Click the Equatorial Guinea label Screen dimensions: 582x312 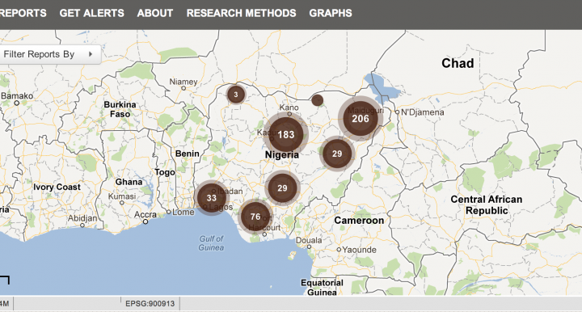pyautogui.click(x=322, y=288)
